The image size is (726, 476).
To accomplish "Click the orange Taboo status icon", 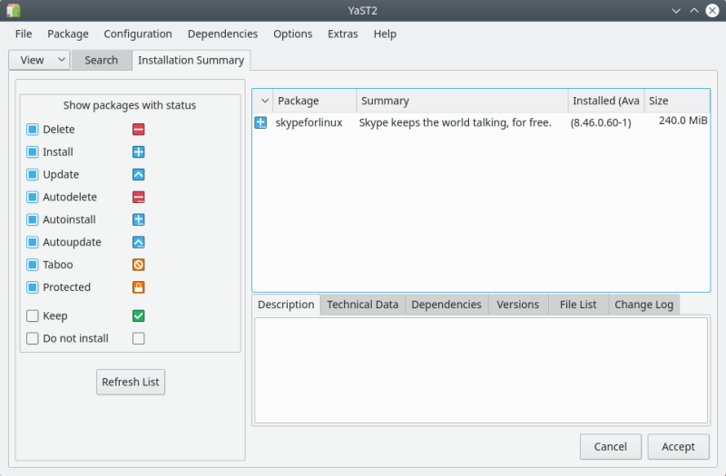I will coord(139,265).
